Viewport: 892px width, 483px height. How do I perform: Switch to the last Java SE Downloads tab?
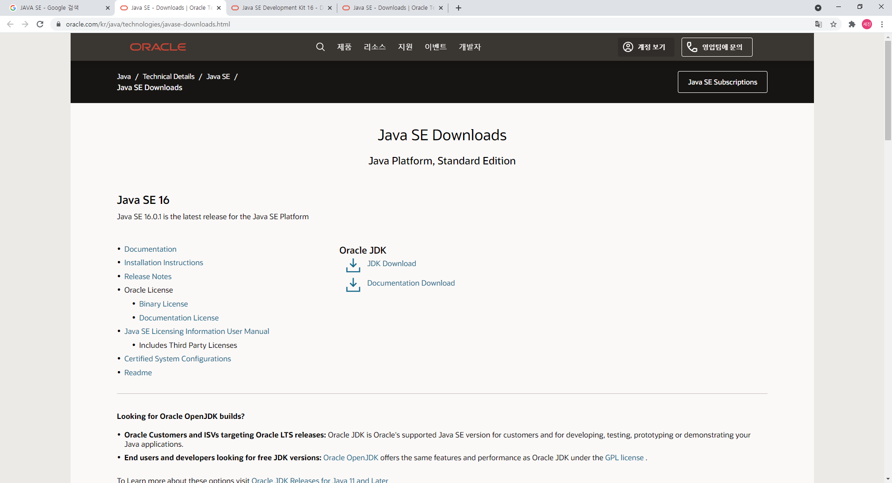393,8
